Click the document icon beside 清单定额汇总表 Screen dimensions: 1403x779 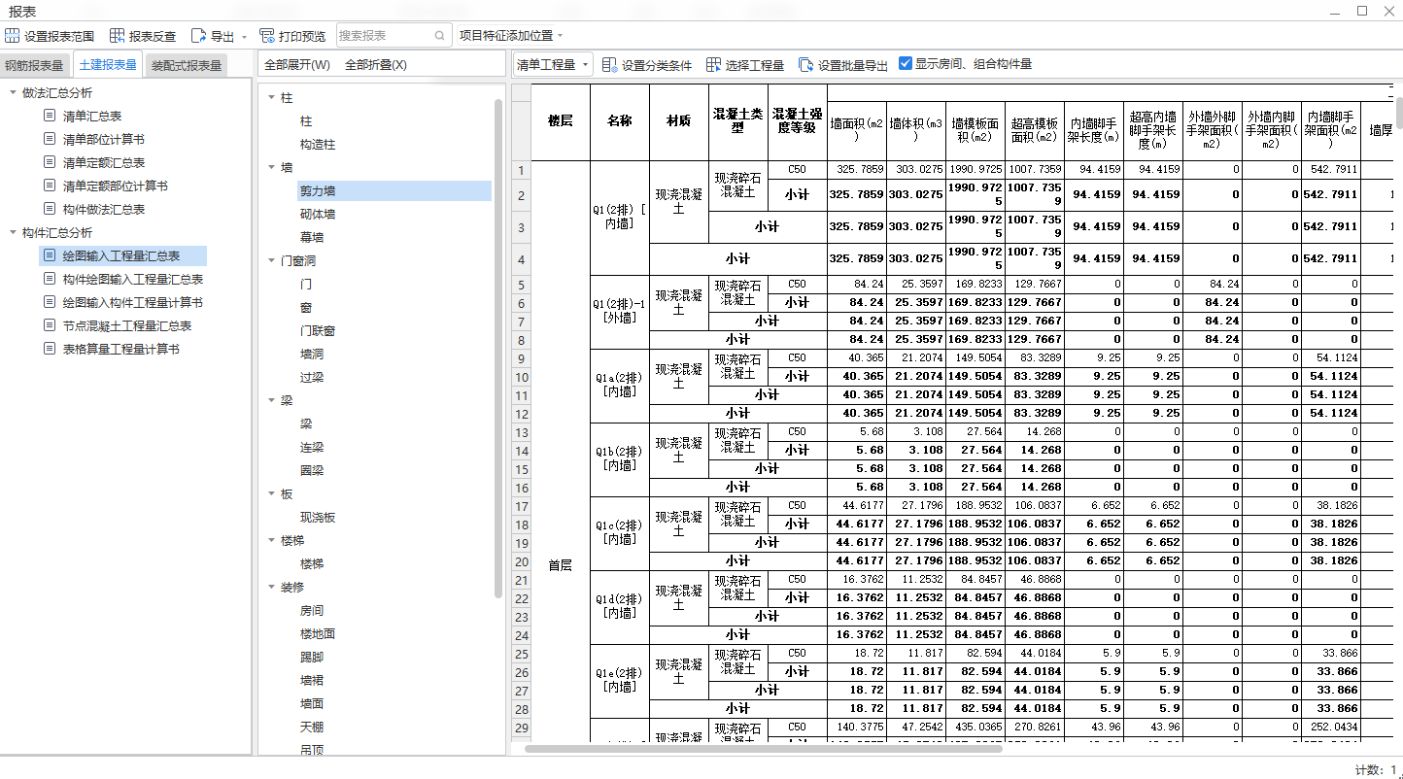tap(50, 162)
